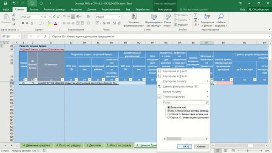Open filter dropdown for column 54

90,79
